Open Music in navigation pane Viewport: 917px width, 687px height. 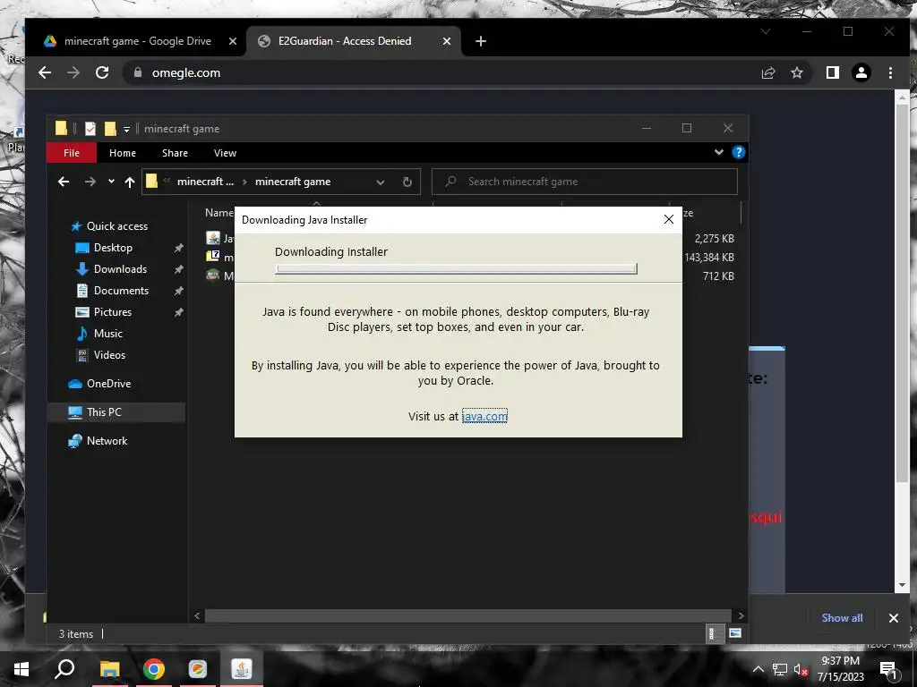pyautogui.click(x=108, y=334)
